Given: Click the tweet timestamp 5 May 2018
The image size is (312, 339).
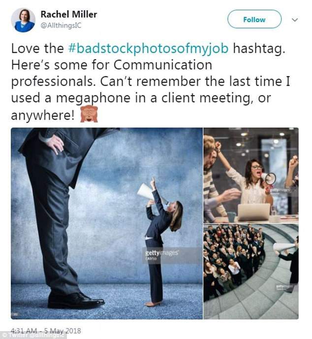Looking at the screenshot, I should click(x=46, y=331).
